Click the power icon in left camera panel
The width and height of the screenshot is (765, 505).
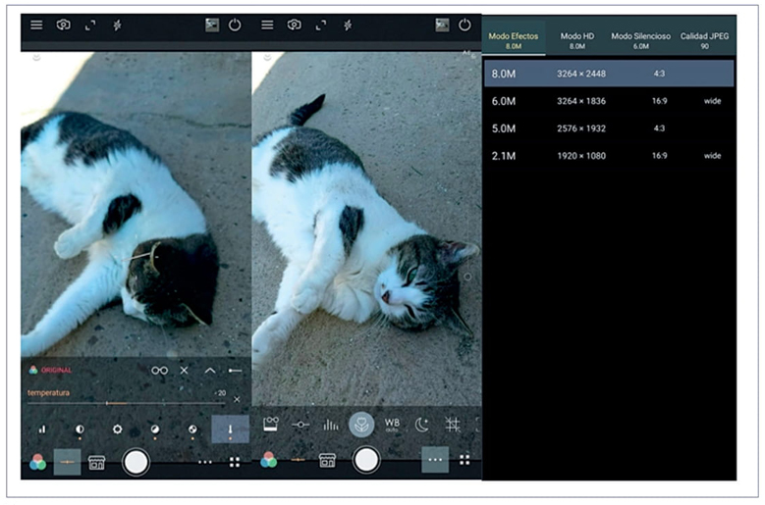[x=235, y=25]
